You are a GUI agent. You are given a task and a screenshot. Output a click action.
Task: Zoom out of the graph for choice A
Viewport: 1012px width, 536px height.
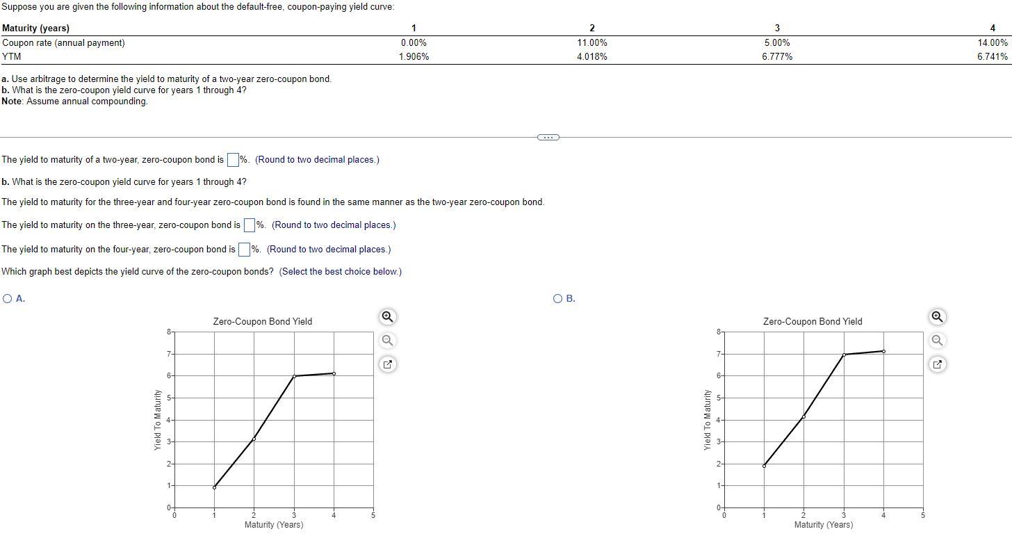pyautogui.click(x=387, y=341)
